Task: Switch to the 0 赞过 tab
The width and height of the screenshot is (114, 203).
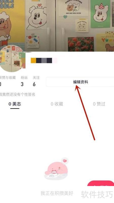Action: [x=99, y=104]
